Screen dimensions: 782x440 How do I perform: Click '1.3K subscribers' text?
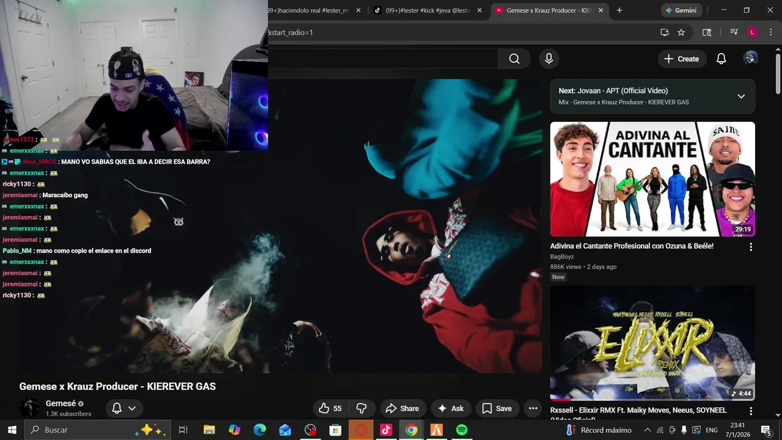tap(68, 414)
